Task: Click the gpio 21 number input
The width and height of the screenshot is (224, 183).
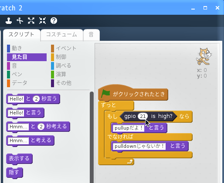Action: pos(143,116)
